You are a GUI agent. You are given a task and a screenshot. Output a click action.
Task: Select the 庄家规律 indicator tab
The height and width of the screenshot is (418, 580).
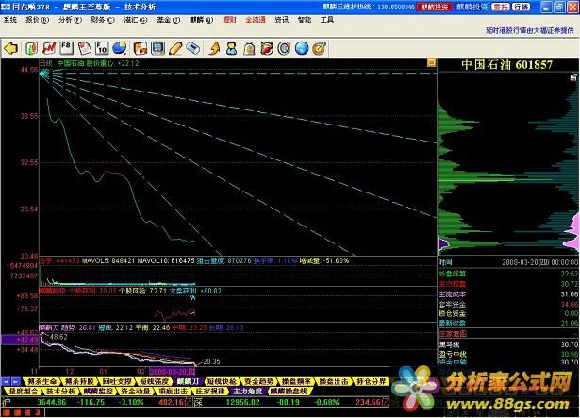[210, 391]
